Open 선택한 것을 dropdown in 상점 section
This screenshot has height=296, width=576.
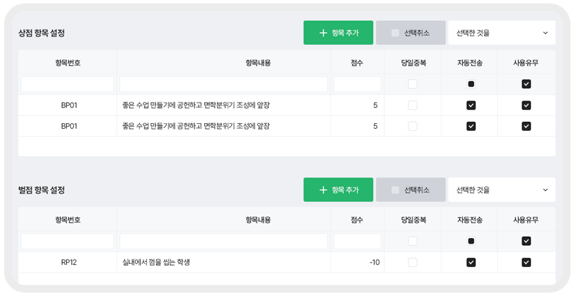click(x=501, y=32)
